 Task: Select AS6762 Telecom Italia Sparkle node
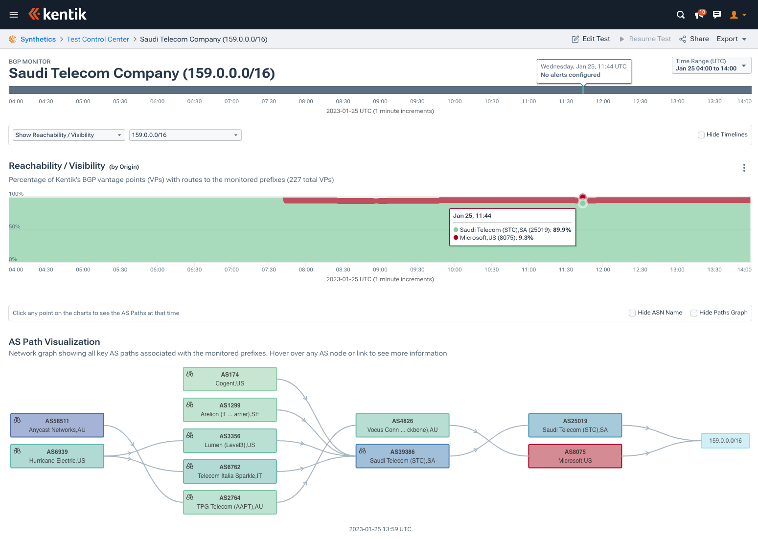(x=230, y=472)
